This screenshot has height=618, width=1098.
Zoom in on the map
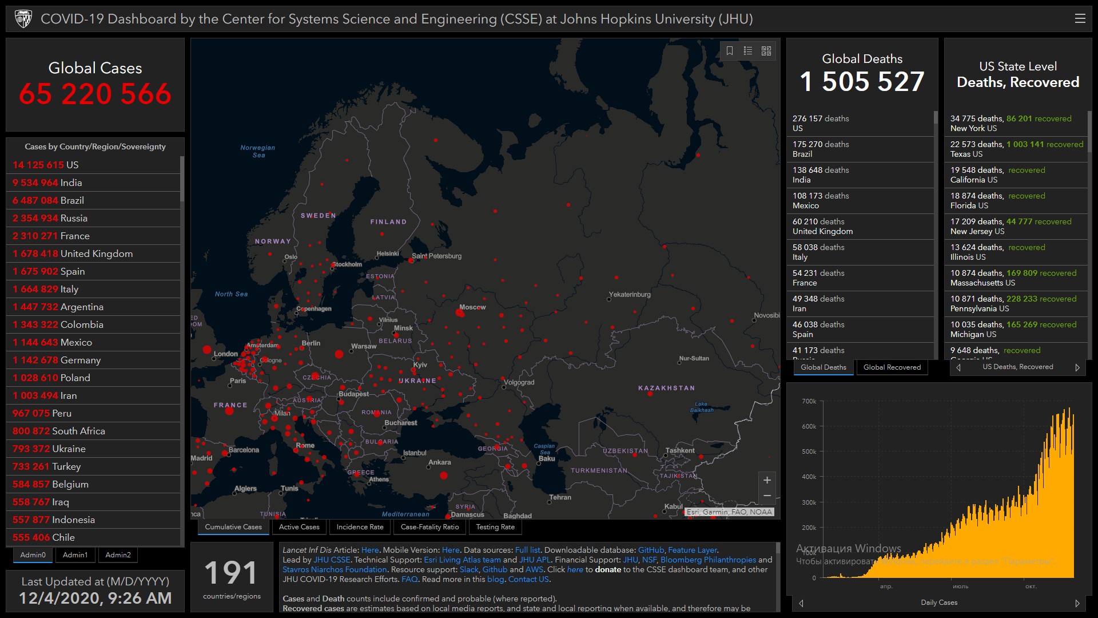(767, 480)
